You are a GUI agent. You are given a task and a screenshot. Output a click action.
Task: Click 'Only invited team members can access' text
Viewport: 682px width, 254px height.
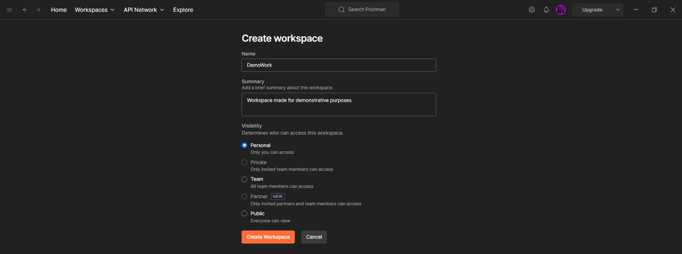click(292, 169)
